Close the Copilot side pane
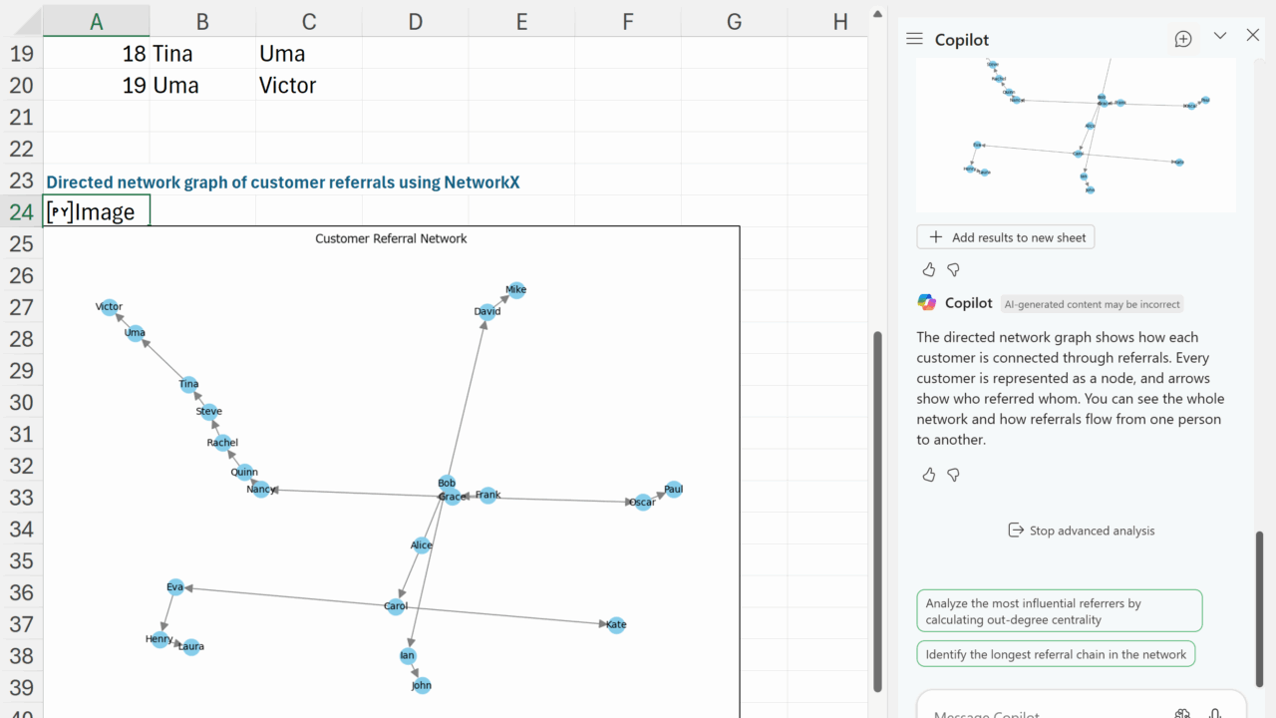This screenshot has height=718, width=1276. [1253, 36]
